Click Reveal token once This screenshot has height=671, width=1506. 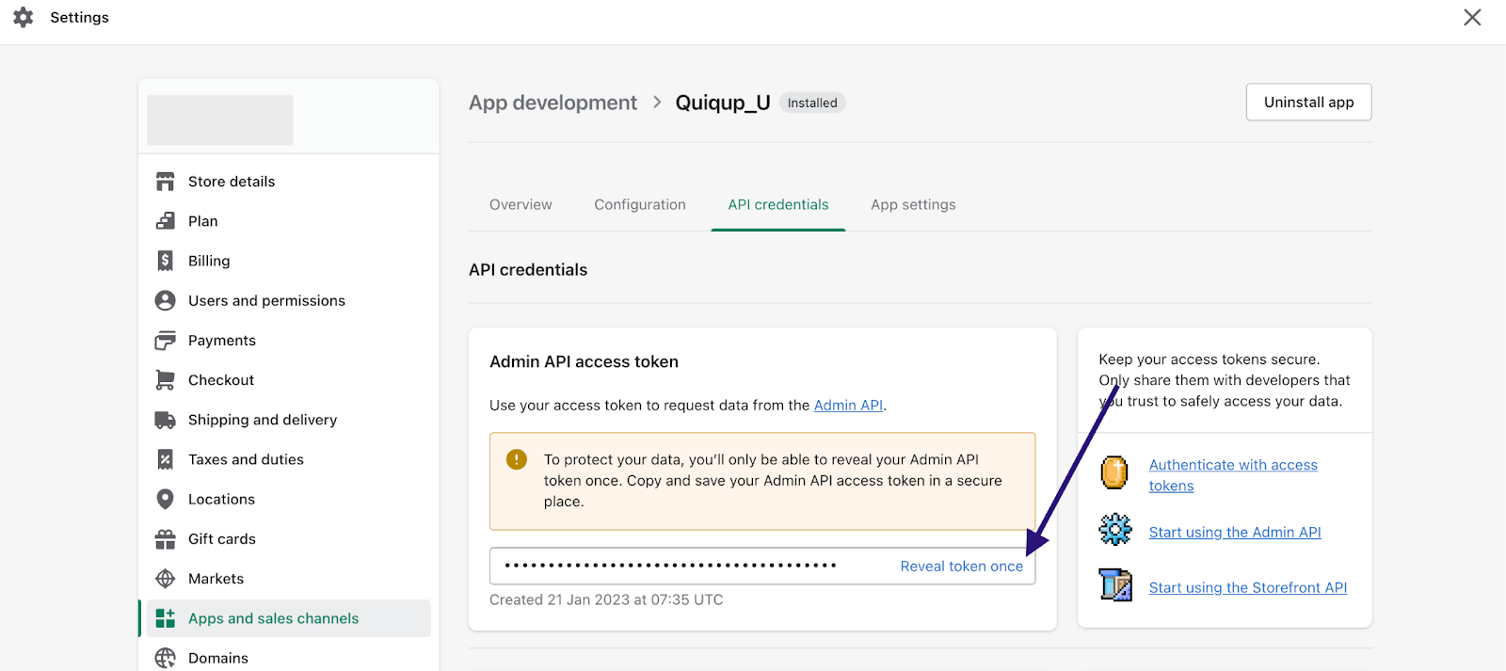click(961, 566)
